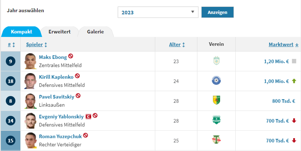Click Pavel Savitskiy's yellow-green club crest
Screen dimensions: 301x151
pyautogui.click(x=216, y=100)
